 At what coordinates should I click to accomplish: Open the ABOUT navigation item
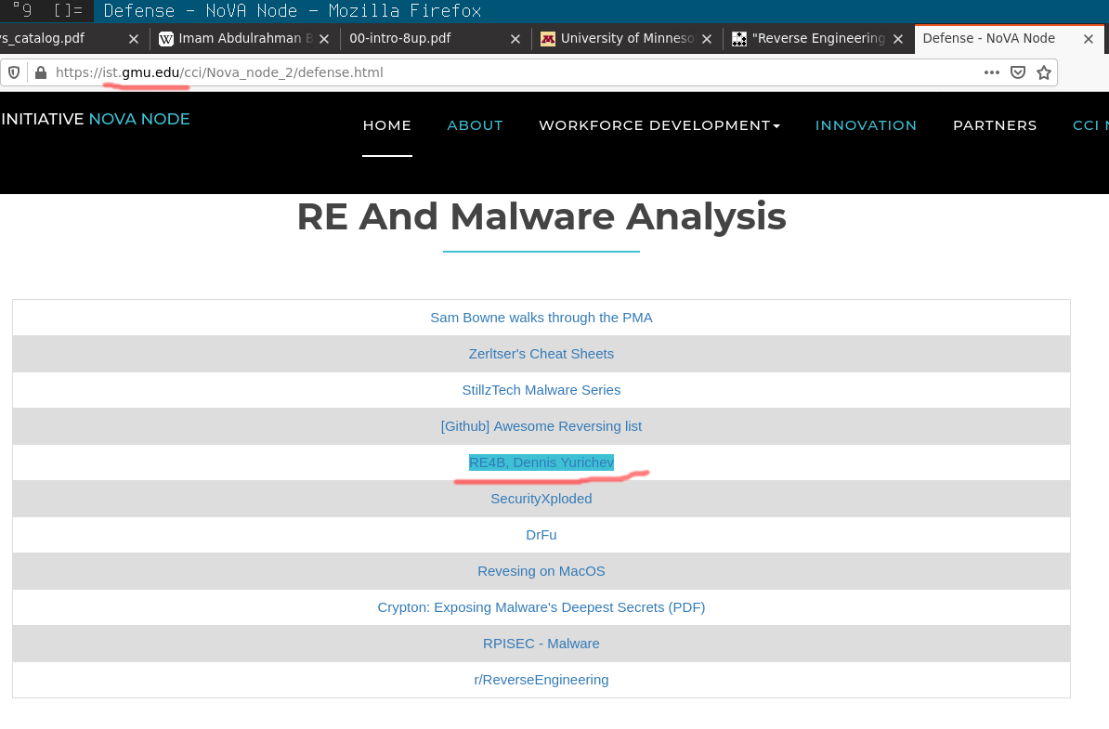(x=476, y=125)
